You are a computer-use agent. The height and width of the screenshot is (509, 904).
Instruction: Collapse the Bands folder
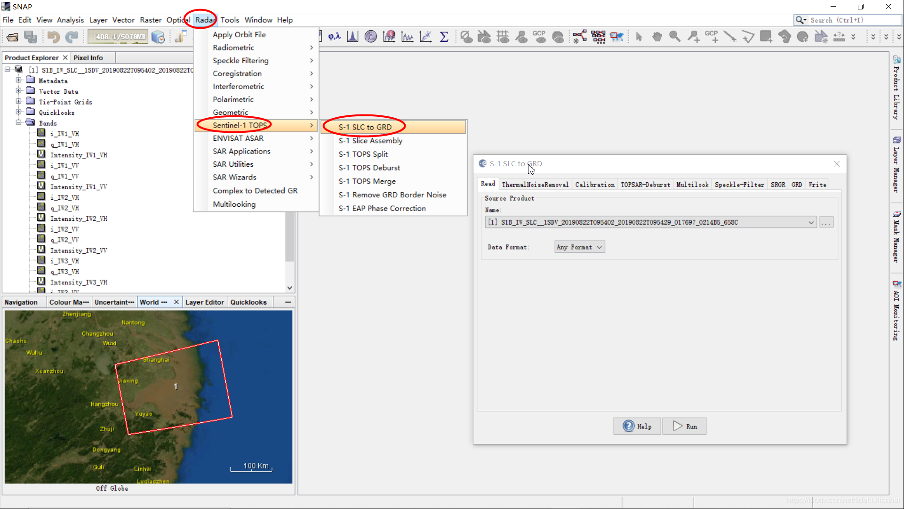[x=18, y=122]
